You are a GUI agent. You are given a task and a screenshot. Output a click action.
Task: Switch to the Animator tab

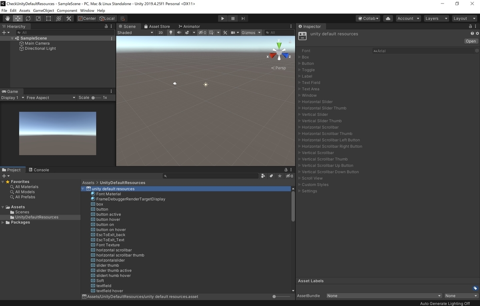(x=189, y=26)
